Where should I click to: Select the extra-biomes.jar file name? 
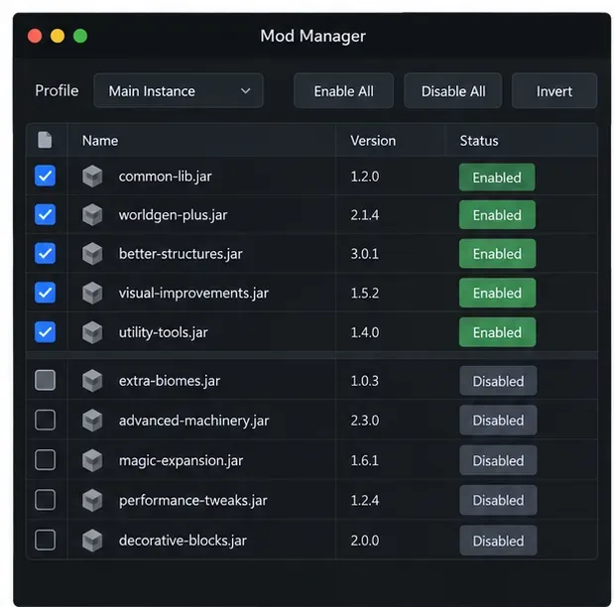(x=170, y=381)
